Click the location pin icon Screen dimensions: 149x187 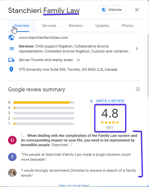11,69
